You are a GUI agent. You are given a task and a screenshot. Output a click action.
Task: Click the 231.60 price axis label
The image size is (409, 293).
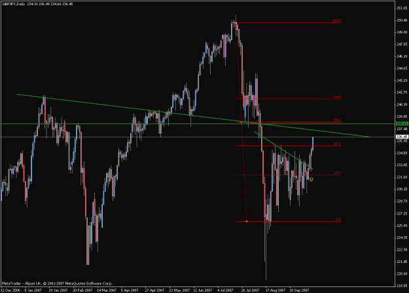click(x=402, y=177)
